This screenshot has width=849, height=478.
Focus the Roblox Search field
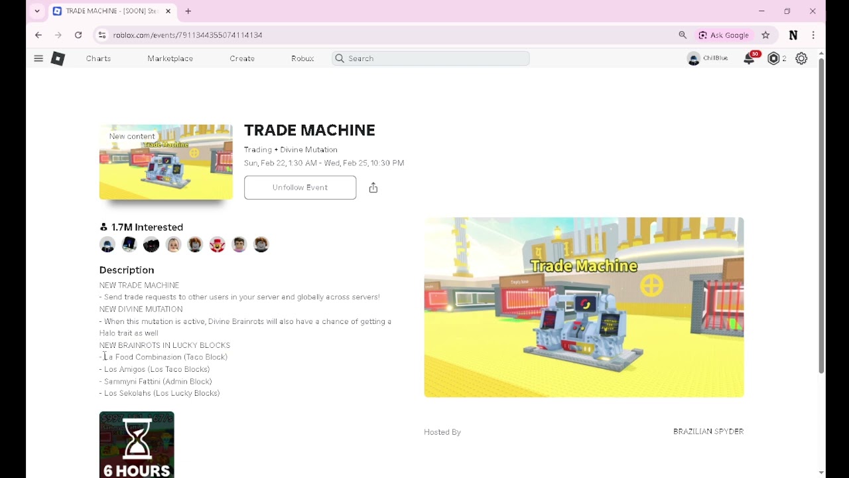tap(430, 58)
